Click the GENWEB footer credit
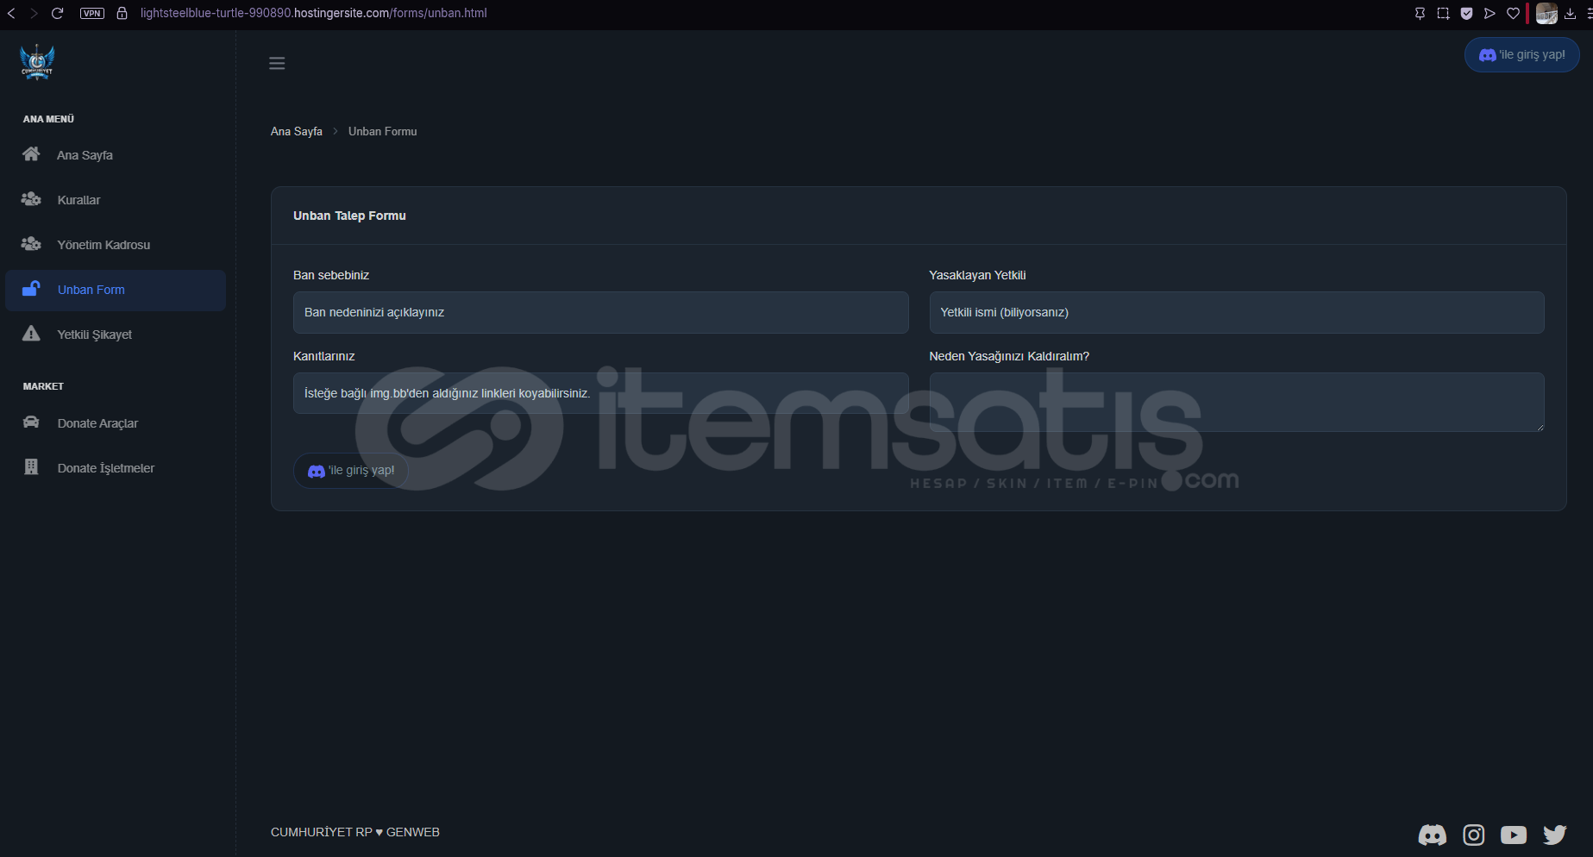The width and height of the screenshot is (1593, 857). point(413,832)
